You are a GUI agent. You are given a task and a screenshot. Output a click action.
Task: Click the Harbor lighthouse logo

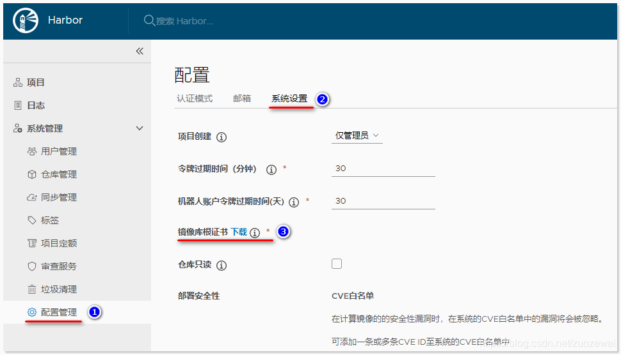pos(26,20)
